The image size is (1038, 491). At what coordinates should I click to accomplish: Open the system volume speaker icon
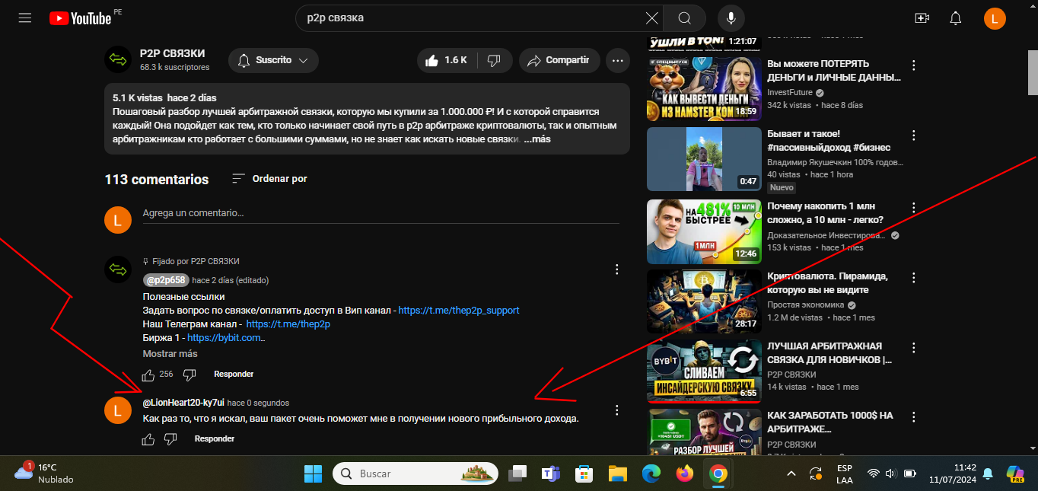tap(891, 473)
